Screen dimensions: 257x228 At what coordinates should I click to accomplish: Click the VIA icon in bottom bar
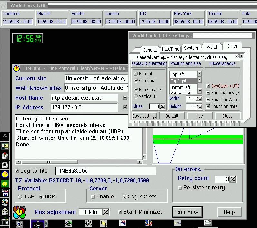[x=177, y=223]
